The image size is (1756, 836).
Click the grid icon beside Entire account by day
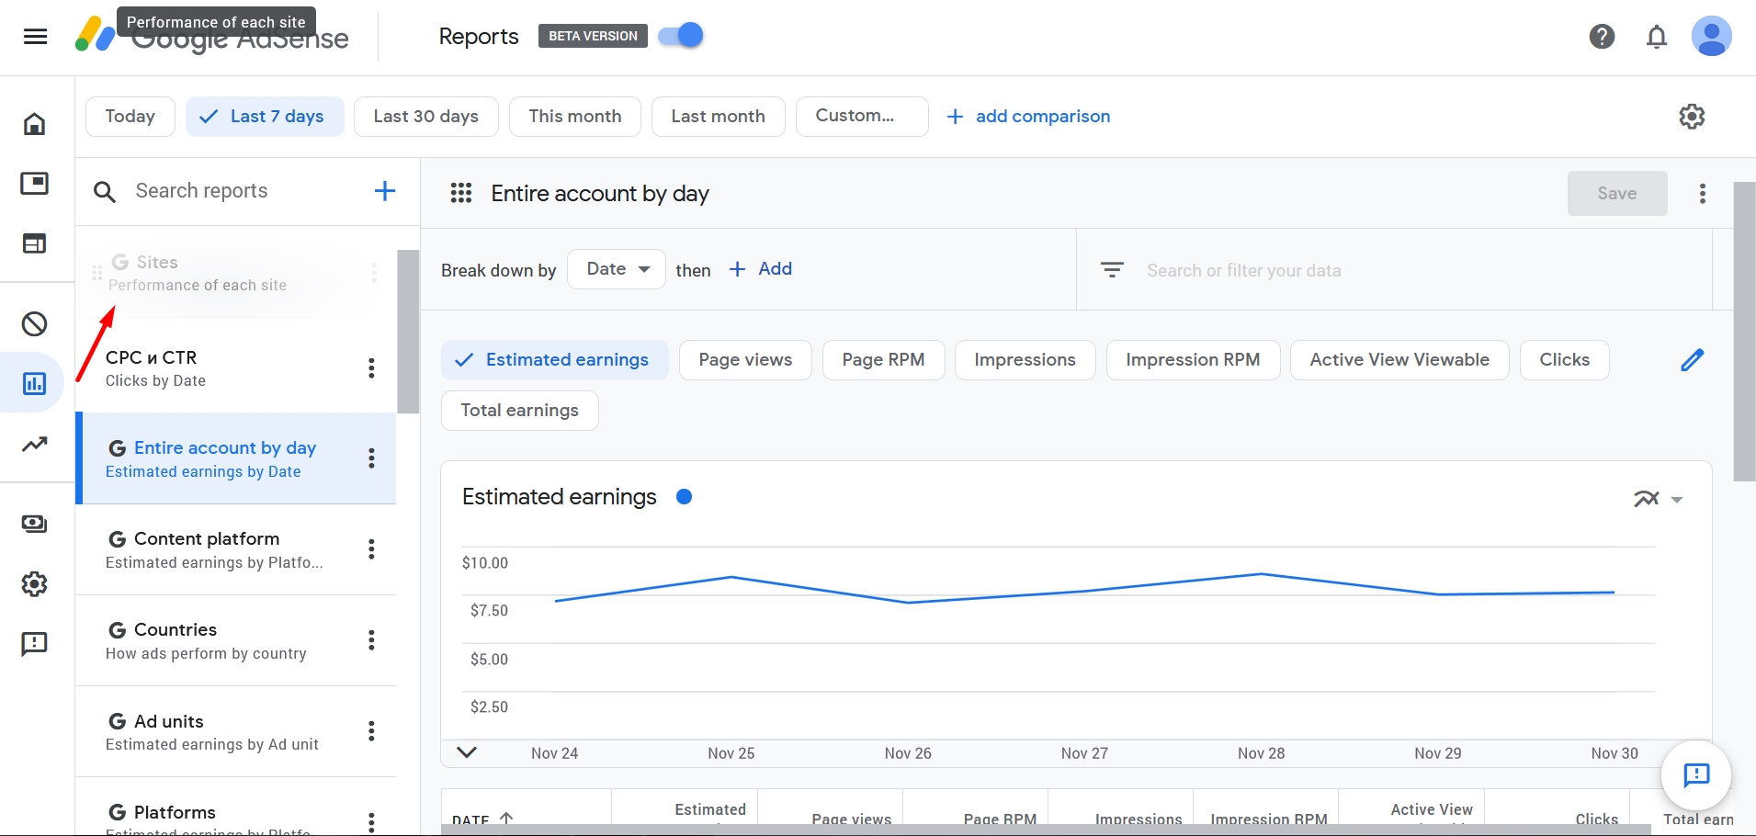point(461,193)
